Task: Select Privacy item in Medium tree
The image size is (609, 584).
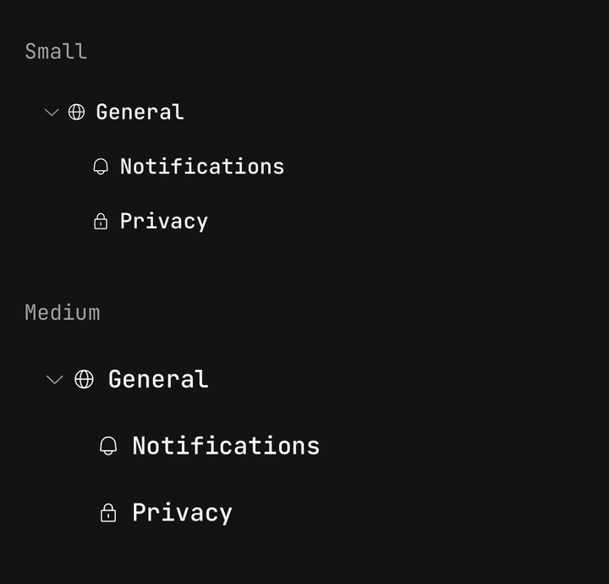Action: click(182, 513)
